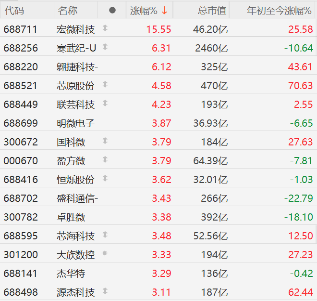
Task: Sort by 年初至今涨幅% column header
Action: [x=279, y=10]
